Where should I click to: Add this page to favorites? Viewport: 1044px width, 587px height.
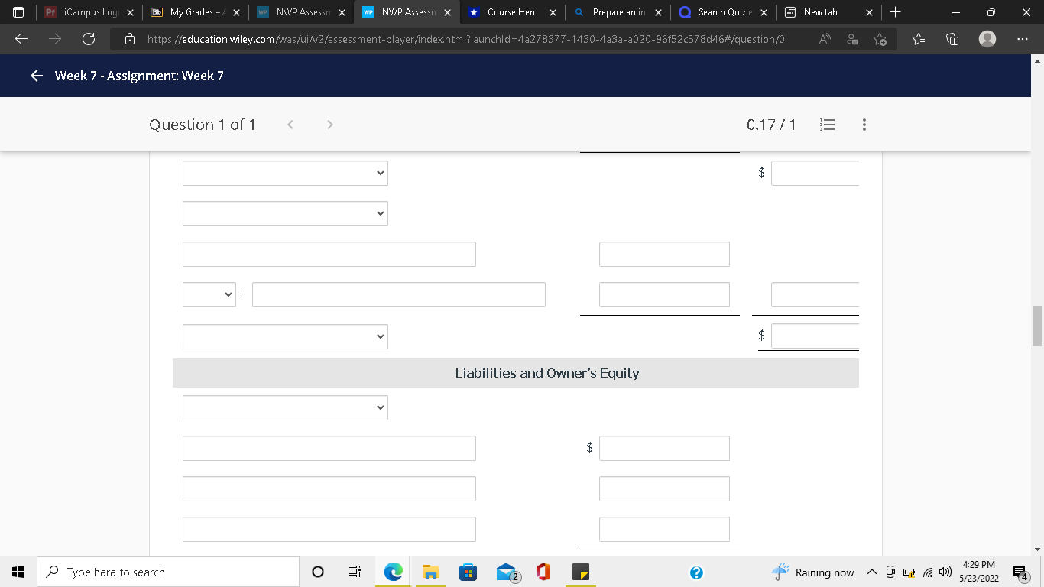point(880,38)
